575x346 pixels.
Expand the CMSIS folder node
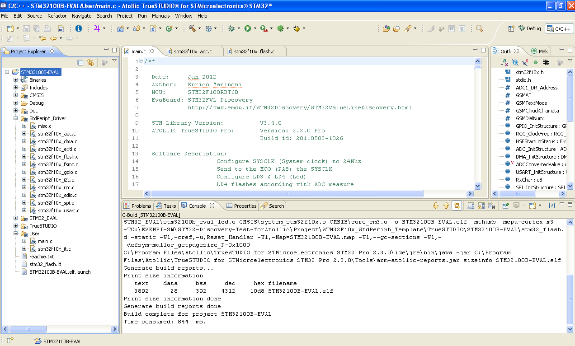point(16,95)
